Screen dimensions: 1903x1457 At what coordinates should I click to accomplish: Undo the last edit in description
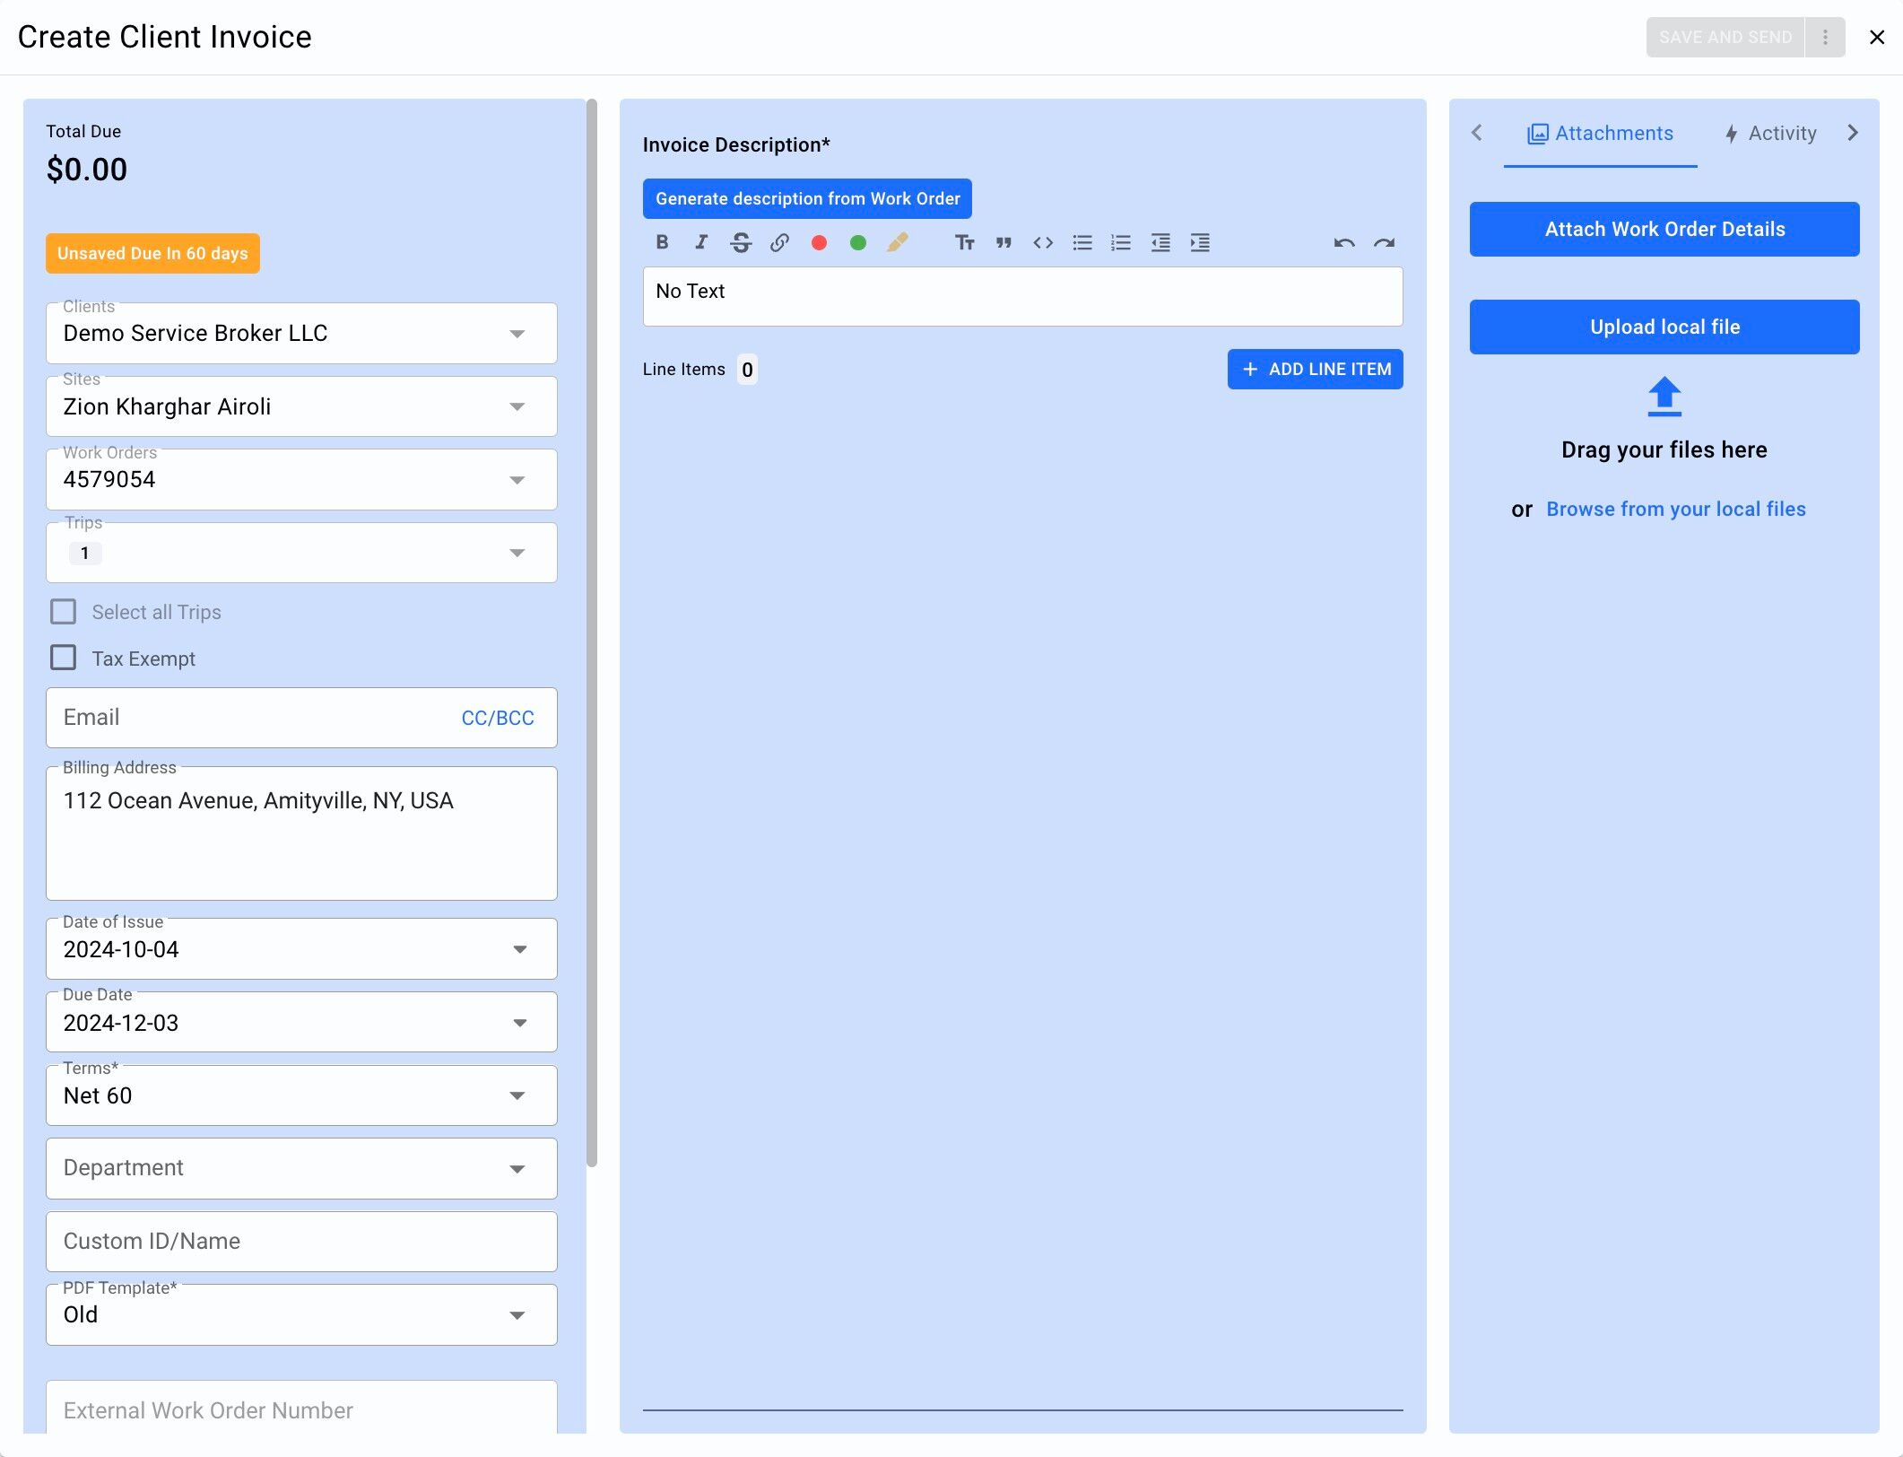tap(1343, 242)
